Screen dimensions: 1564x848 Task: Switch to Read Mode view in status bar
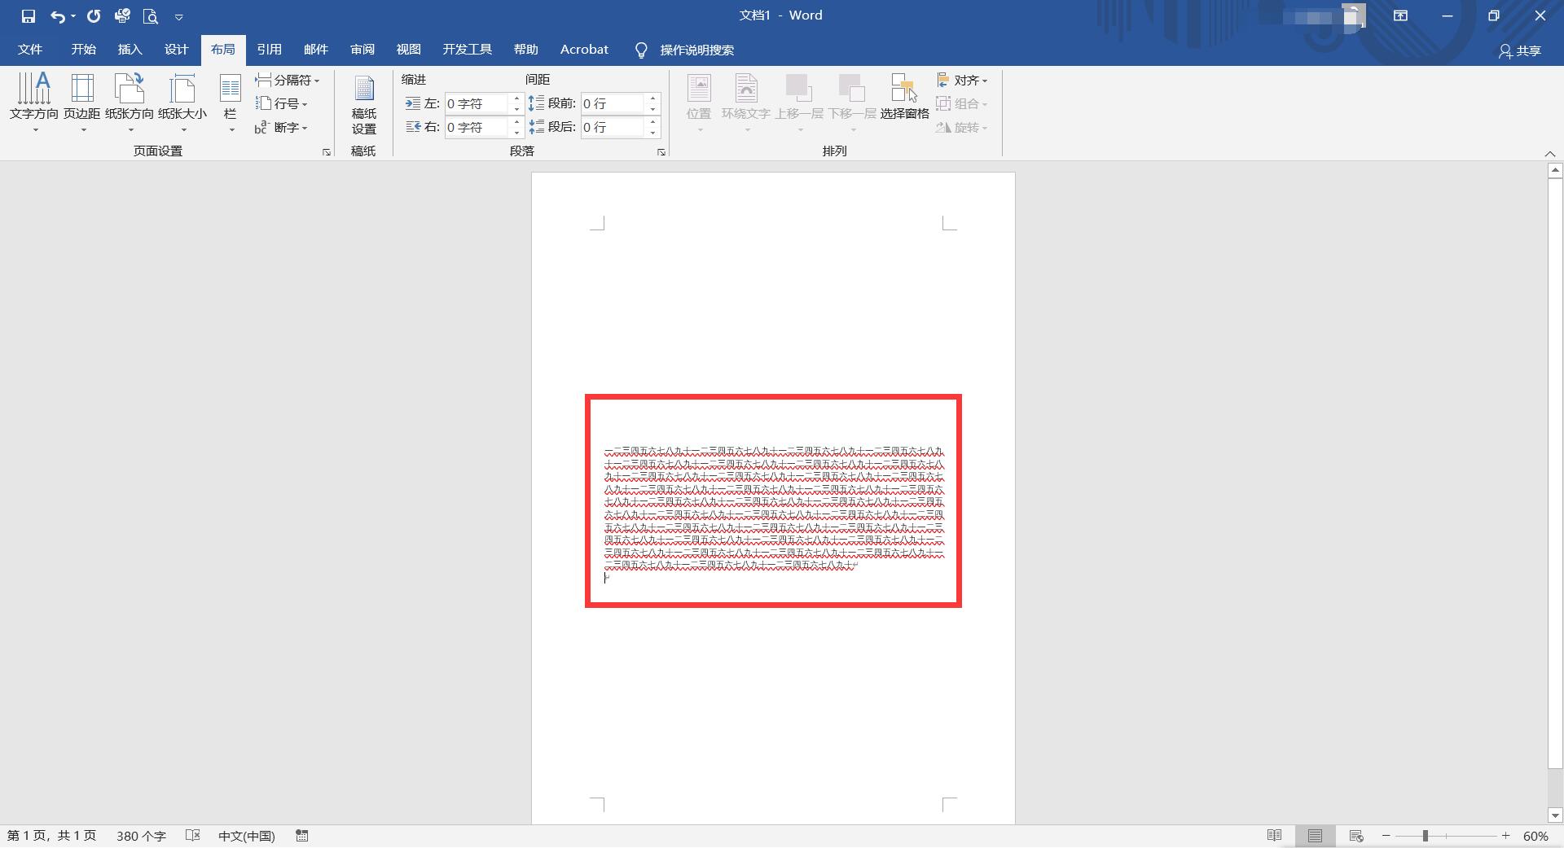point(1275,836)
